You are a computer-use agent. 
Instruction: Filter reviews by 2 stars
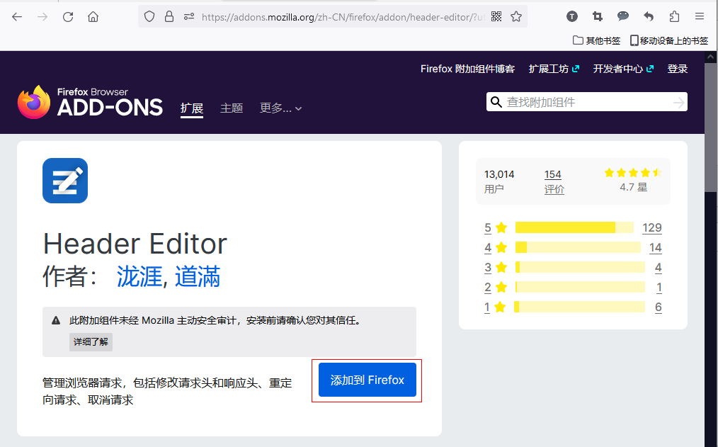[496, 287]
